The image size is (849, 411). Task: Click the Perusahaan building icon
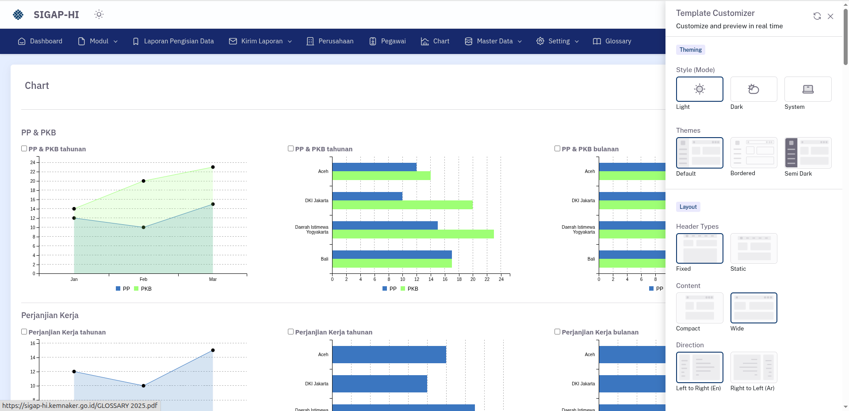click(x=310, y=41)
